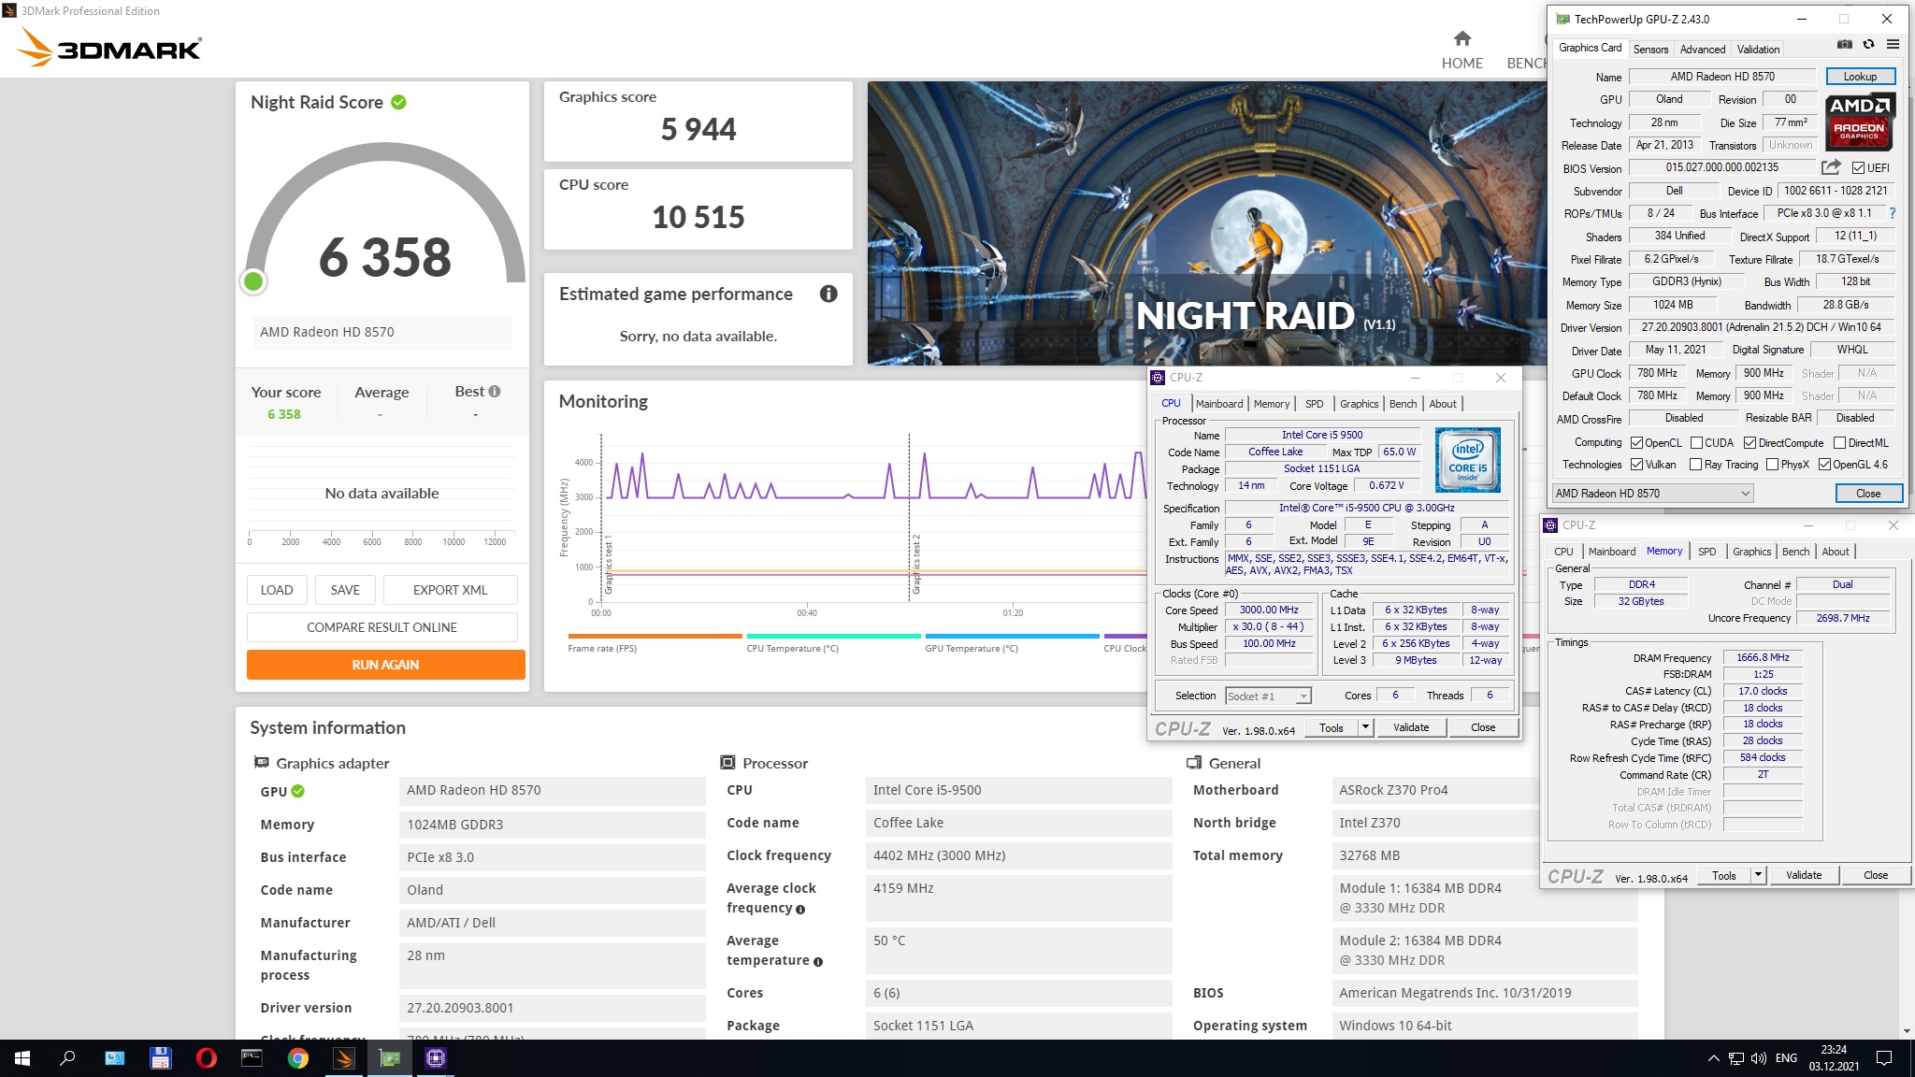
Task: Click the CPU-Z taskbar icon
Action: (x=436, y=1058)
